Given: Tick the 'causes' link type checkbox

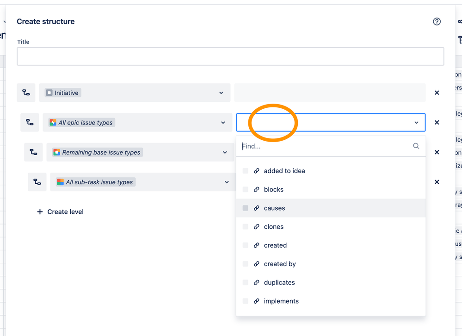Looking at the screenshot, I should pyautogui.click(x=245, y=208).
